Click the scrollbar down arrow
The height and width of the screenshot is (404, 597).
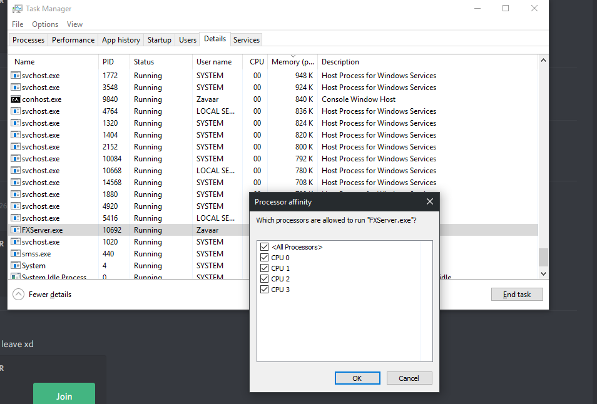click(543, 273)
